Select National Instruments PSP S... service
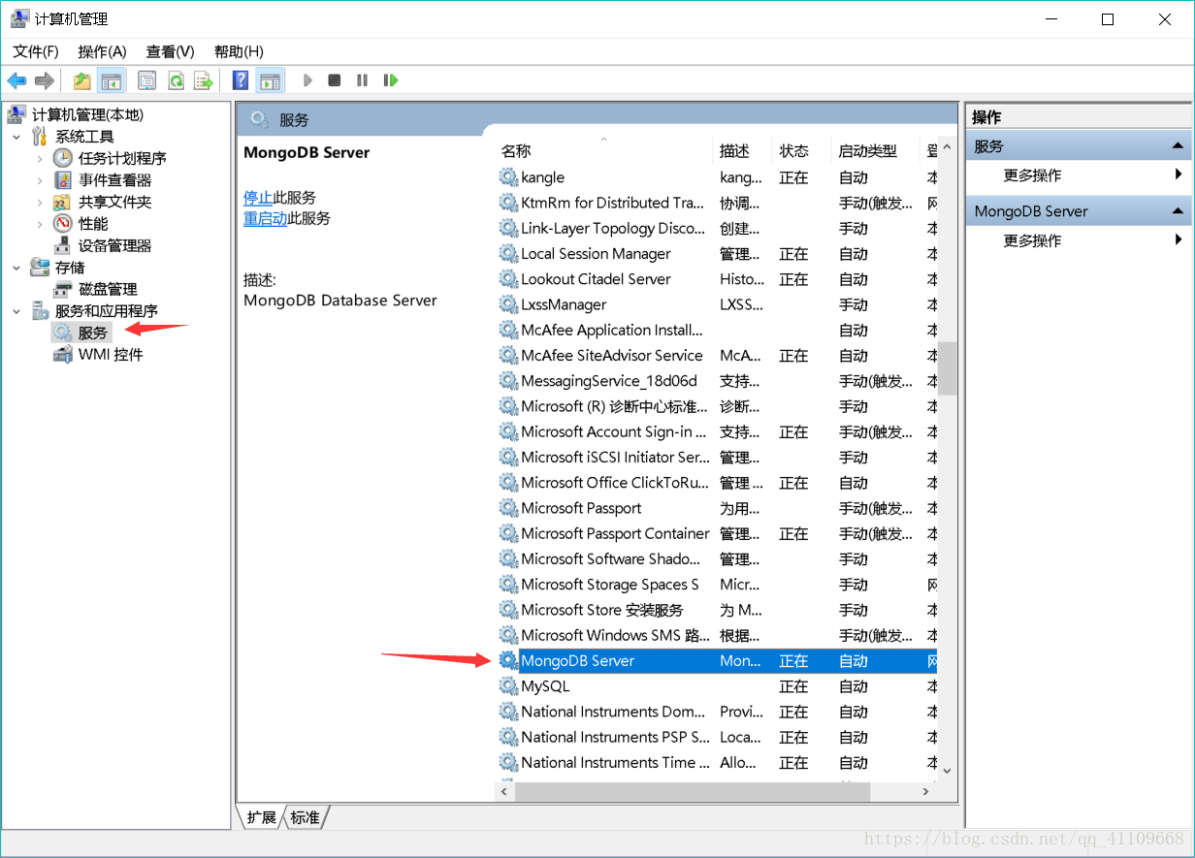Image resolution: width=1195 pixels, height=858 pixels. tap(716, 737)
